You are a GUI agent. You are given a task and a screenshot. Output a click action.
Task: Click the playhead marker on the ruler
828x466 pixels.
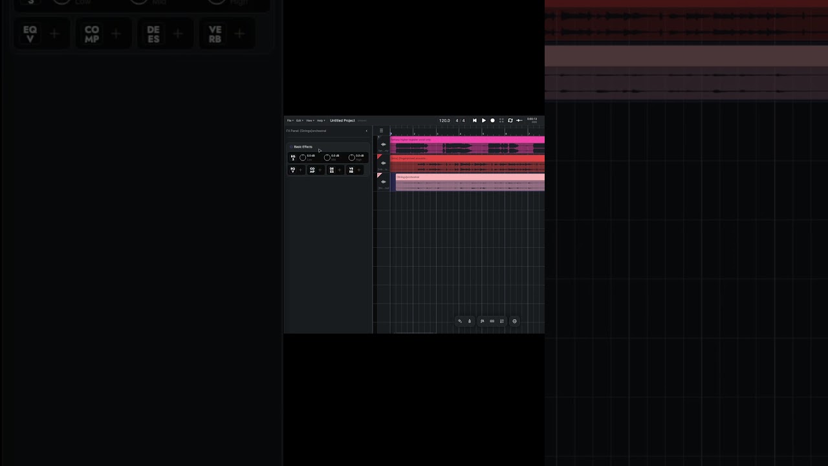click(391, 133)
